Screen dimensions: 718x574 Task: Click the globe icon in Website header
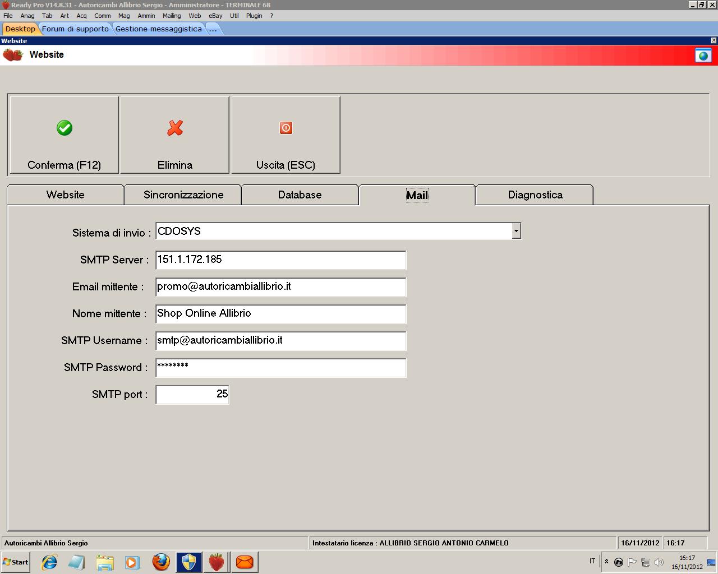pyautogui.click(x=703, y=55)
